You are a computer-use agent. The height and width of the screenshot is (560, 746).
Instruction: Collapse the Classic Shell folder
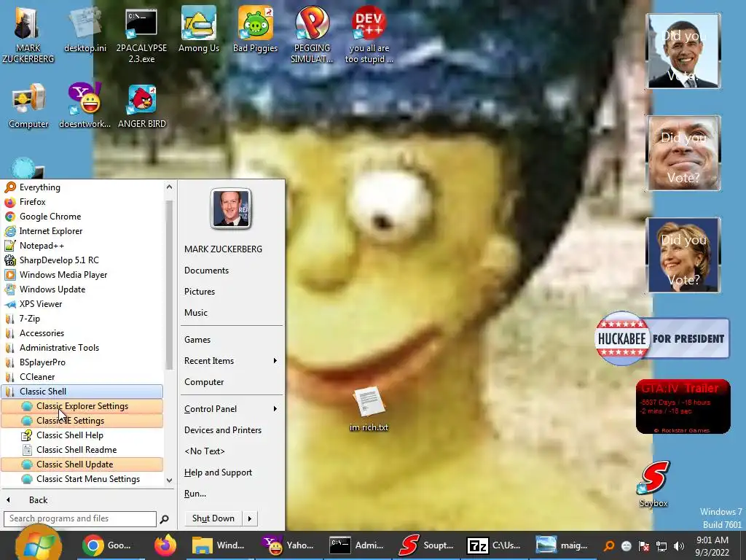point(82,392)
